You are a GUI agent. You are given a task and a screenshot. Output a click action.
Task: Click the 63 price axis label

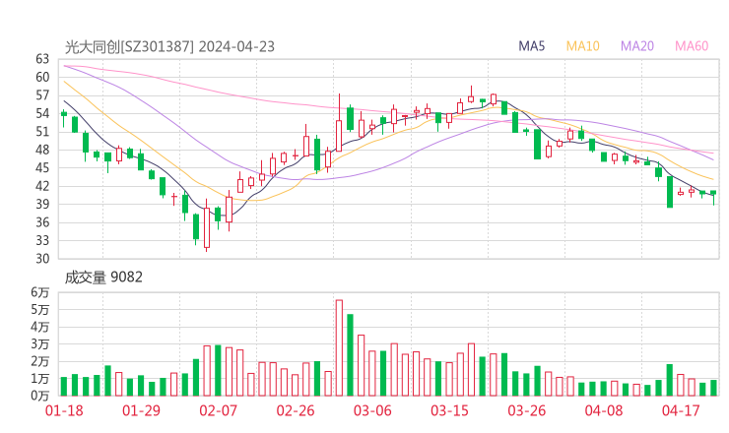coord(42,59)
